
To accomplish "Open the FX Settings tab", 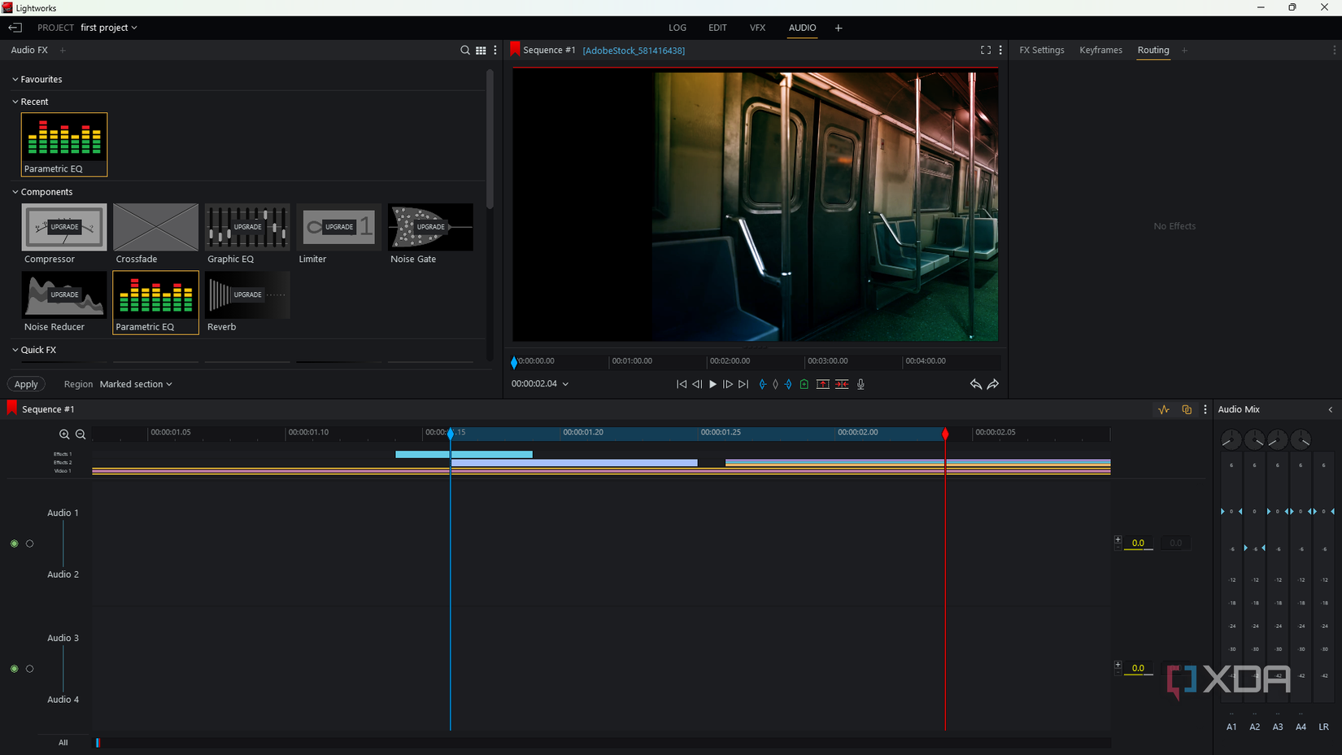I will click(1042, 50).
